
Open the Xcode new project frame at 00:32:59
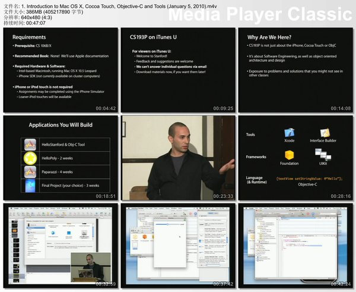point(61,246)
